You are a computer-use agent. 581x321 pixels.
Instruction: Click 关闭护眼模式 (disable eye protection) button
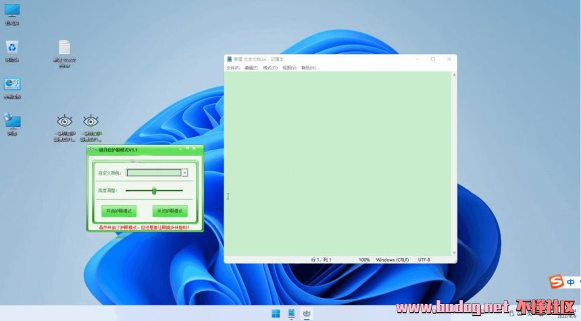tap(170, 211)
